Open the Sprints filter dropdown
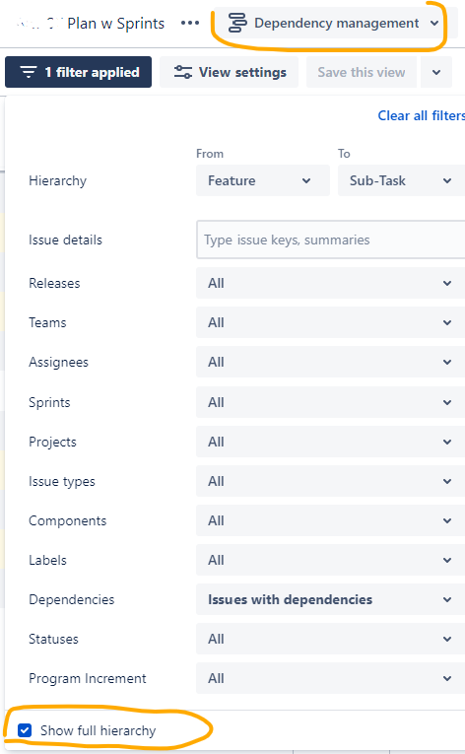 coord(330,402)
